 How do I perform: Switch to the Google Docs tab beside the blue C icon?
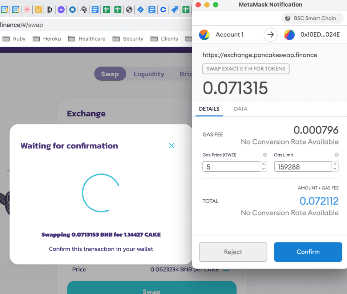tap(152, 9)
